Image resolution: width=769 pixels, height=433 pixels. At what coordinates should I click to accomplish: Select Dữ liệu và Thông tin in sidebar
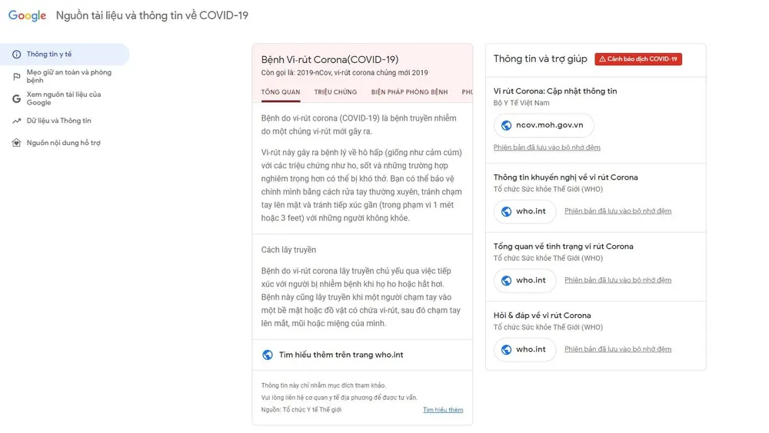[x=58, y=121]
